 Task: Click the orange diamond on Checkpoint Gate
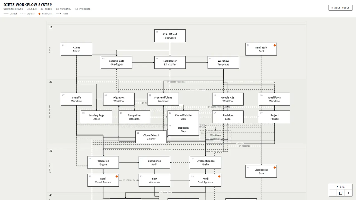click(x=275, y=167)
